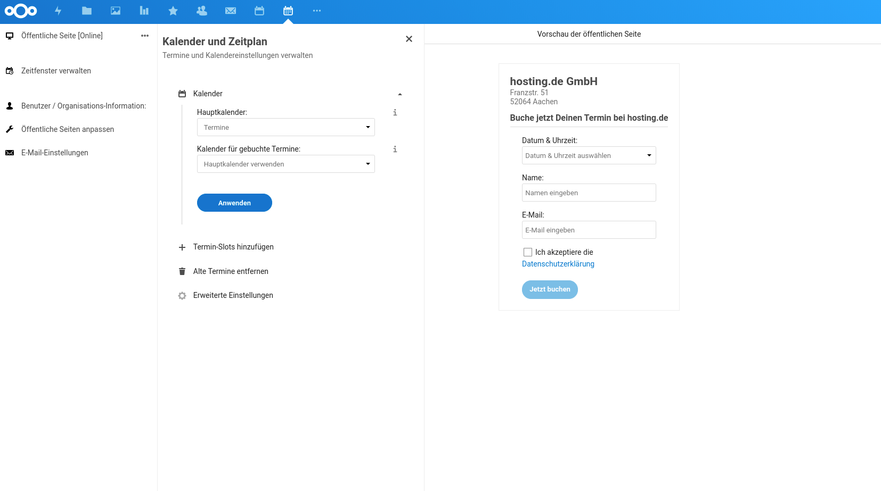
Task: Click the Jetzt buchen button
Action: coord(550,289)
